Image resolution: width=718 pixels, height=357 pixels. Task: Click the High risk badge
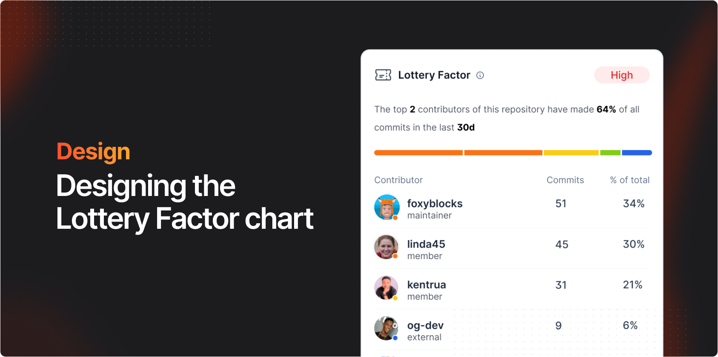tap(621, 75)
